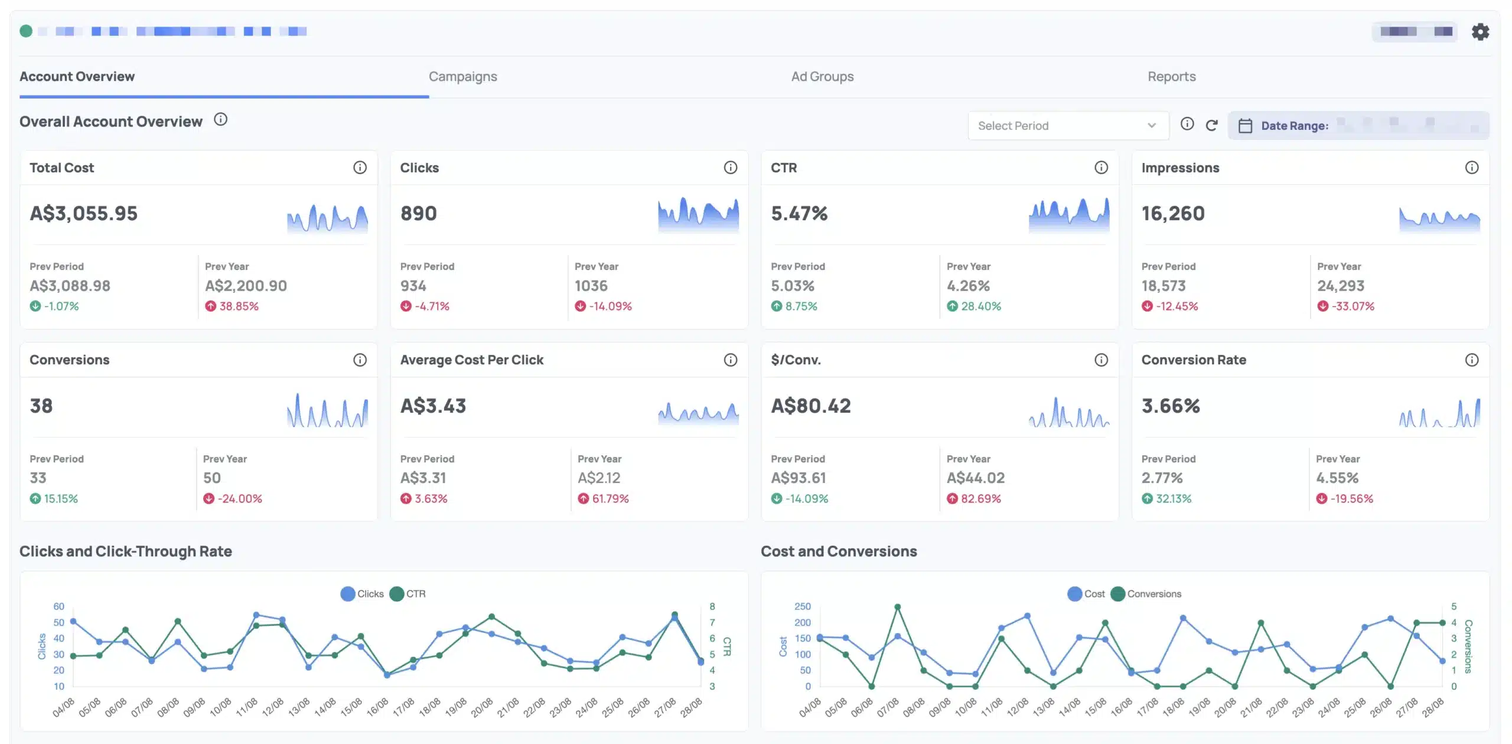Click the Conversion Rate info icon
The image size is (1512, 744).
[1471, 360]
